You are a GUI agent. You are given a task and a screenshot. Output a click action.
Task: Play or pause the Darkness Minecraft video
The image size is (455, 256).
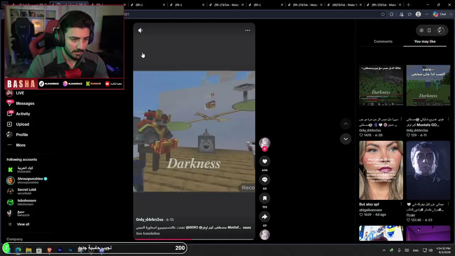click(x=194, y=132)
